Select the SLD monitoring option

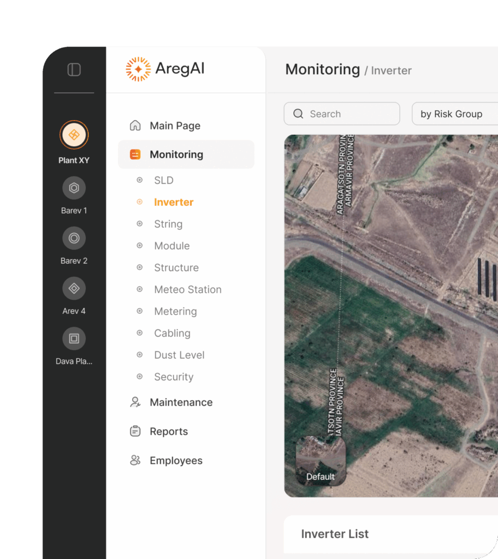pyautogui.click(x=163, y=180)
